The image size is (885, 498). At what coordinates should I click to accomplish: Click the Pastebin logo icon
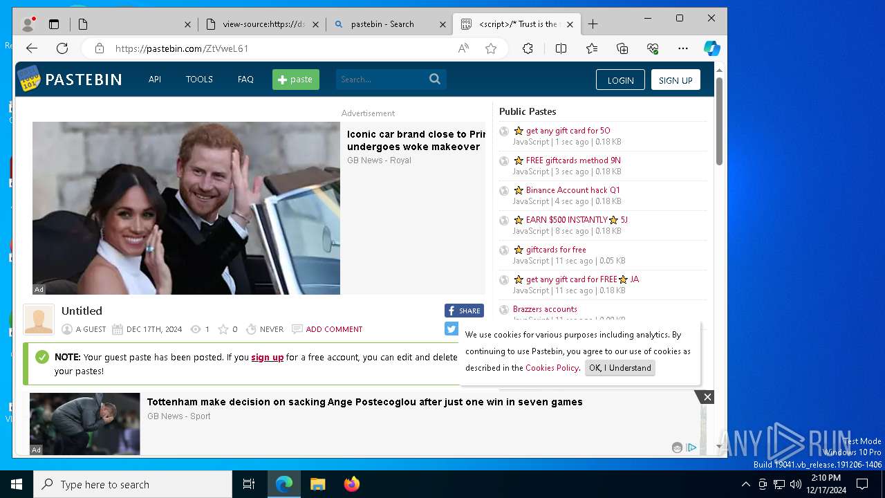(29, 79)
